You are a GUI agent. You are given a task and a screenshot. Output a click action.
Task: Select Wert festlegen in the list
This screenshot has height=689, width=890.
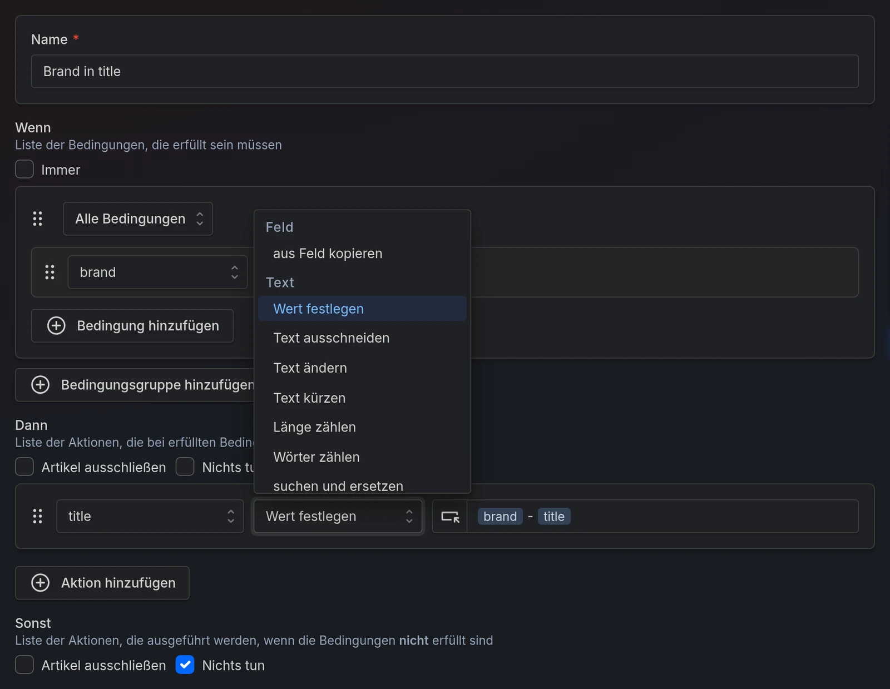click(362, 309)
